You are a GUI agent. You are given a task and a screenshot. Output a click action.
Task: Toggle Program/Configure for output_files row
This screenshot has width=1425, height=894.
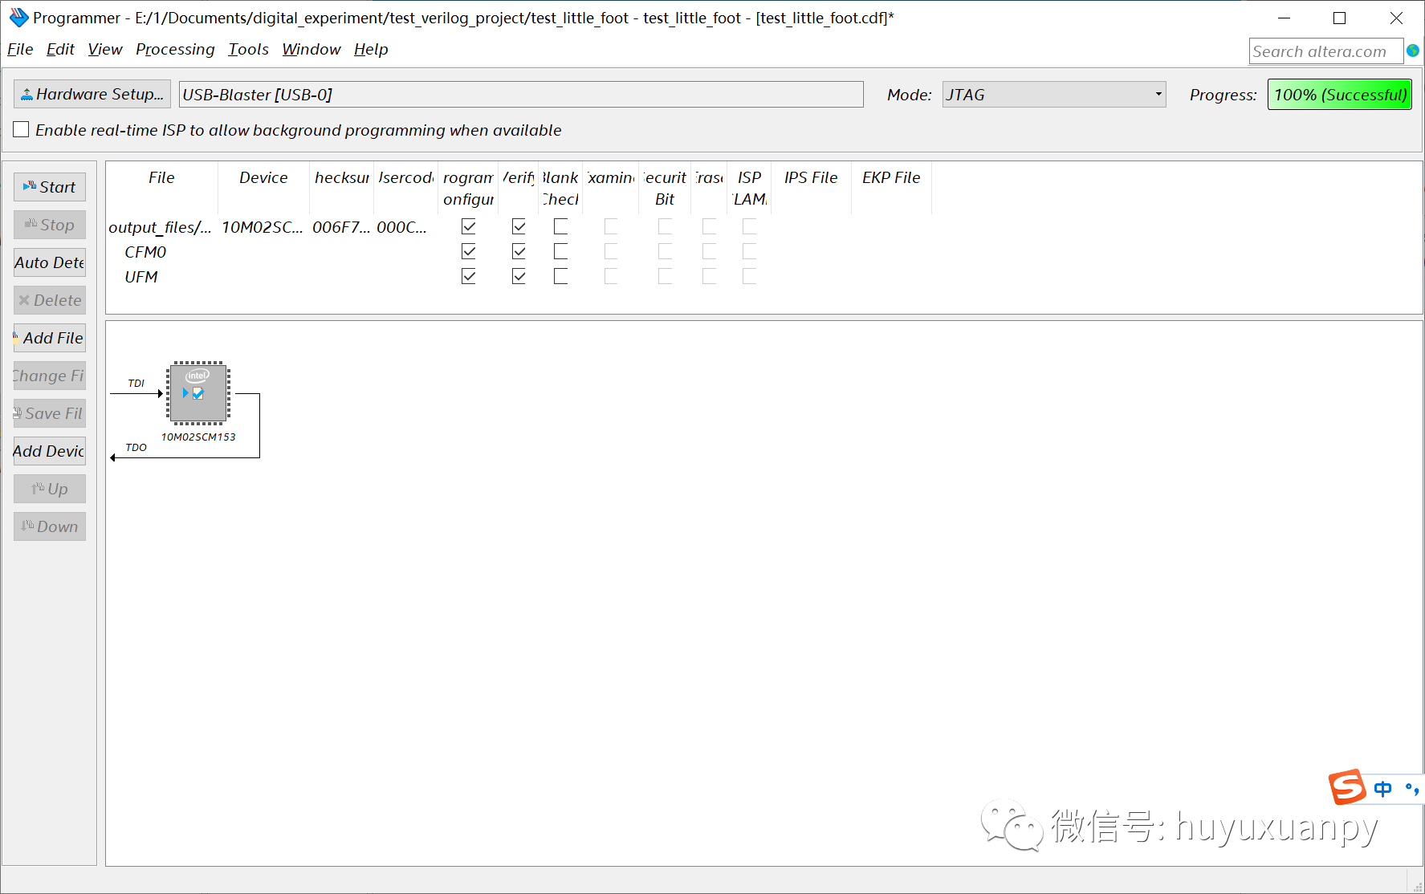[469, 227]
